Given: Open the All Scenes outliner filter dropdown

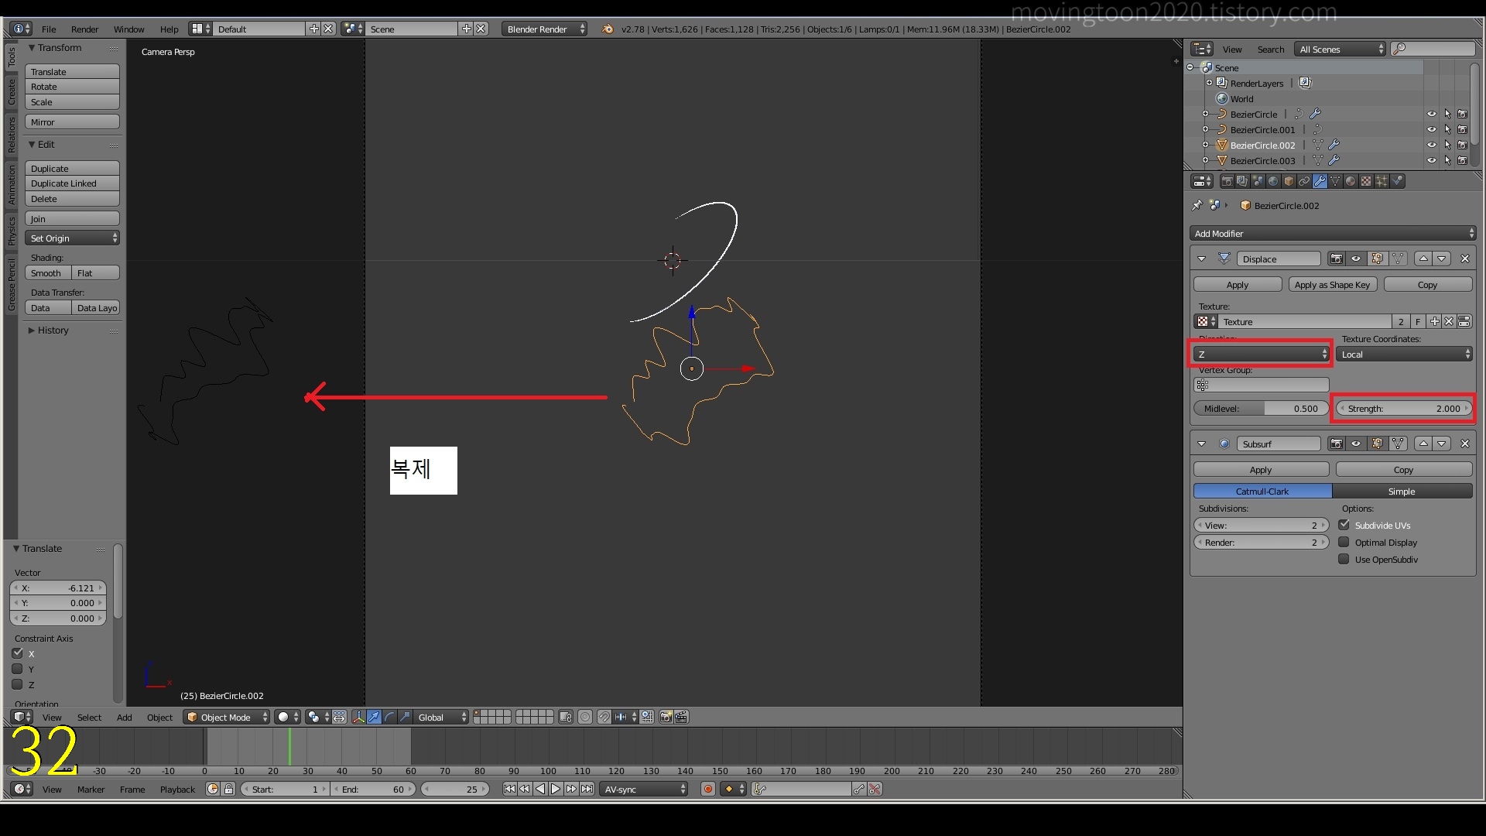Looking at the screenshot, I should click(1340, 49).
